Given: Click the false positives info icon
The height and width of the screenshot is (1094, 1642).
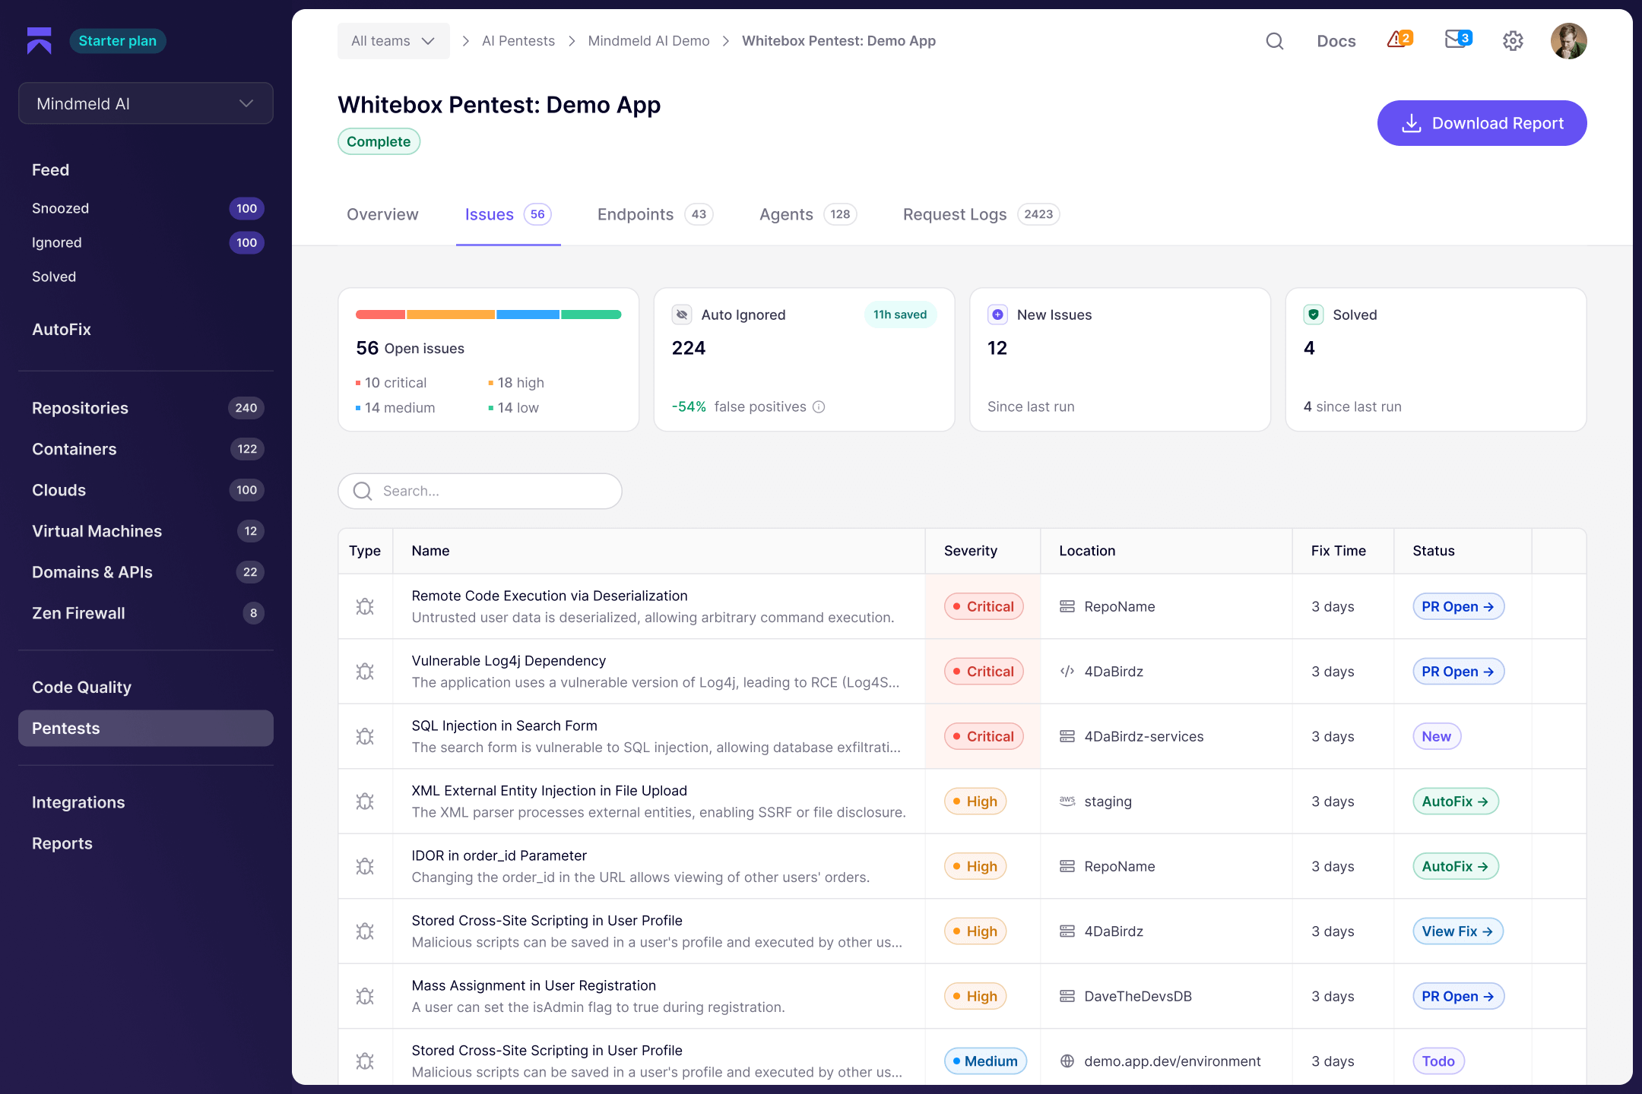Looking at the screenshot, I should (x=819, y=407).
